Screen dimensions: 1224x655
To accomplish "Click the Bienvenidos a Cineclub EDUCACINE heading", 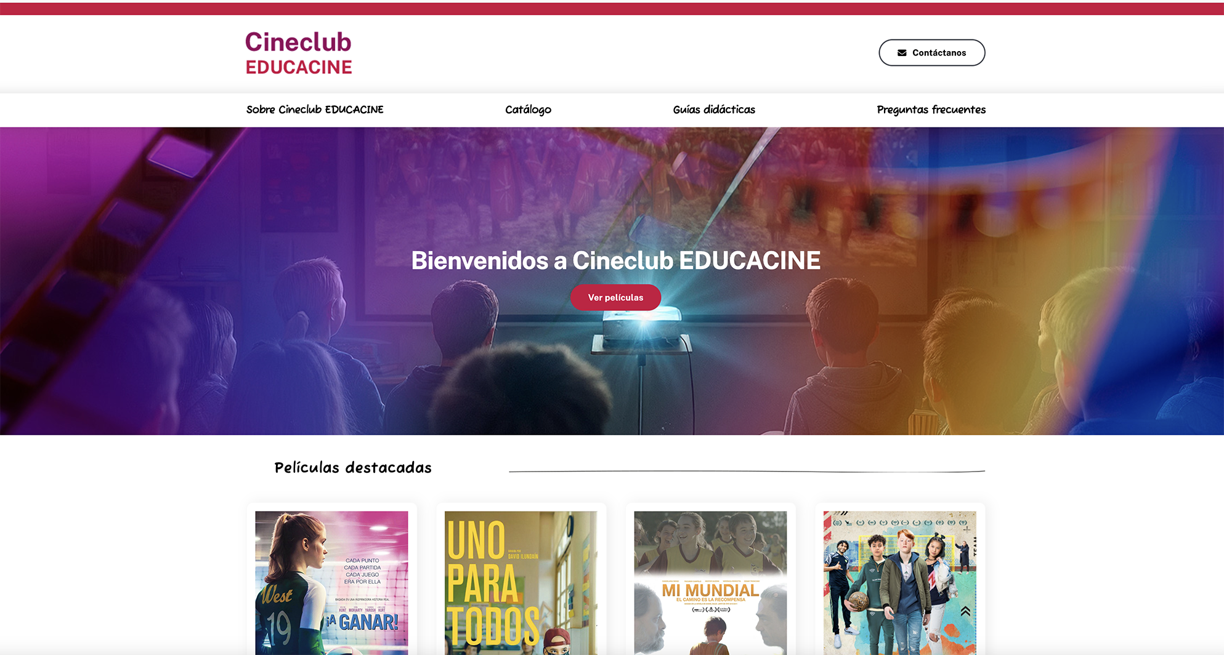I will click(615, 260).
